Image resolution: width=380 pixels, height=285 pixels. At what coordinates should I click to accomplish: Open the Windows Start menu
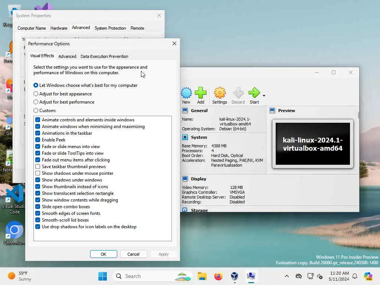click(103, 276)
